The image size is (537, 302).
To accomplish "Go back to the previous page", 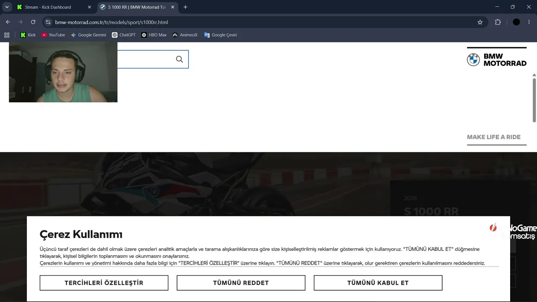I will (8, 22).
